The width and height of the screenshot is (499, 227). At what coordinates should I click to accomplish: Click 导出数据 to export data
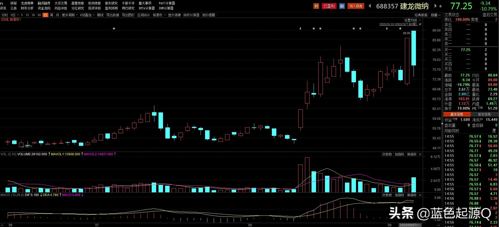tap(113, 15)
